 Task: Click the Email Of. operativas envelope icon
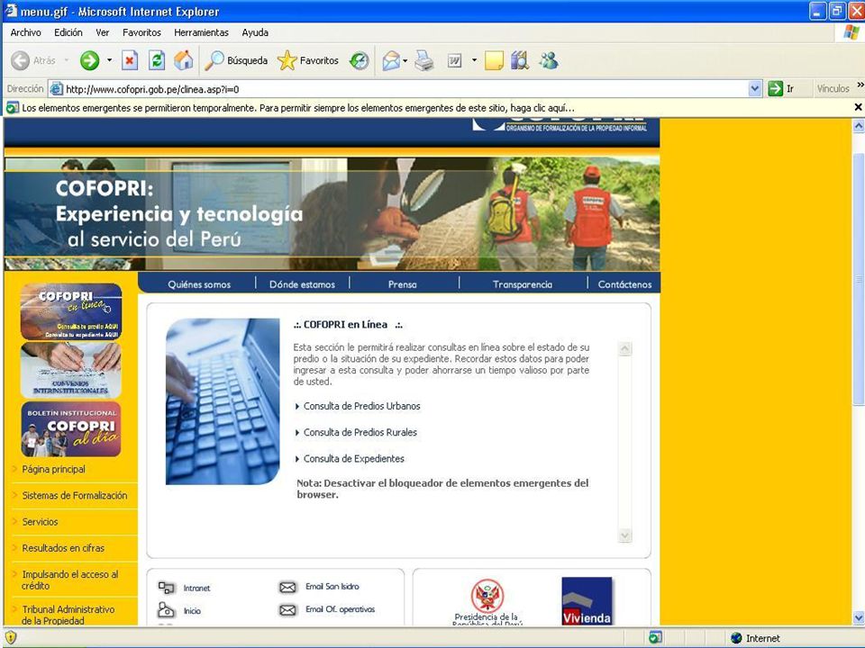pyautogui.click(x=287, y=610)
